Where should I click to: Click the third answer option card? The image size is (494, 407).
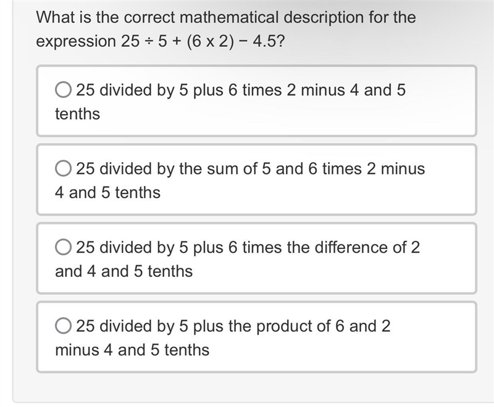tap(256, 258)
